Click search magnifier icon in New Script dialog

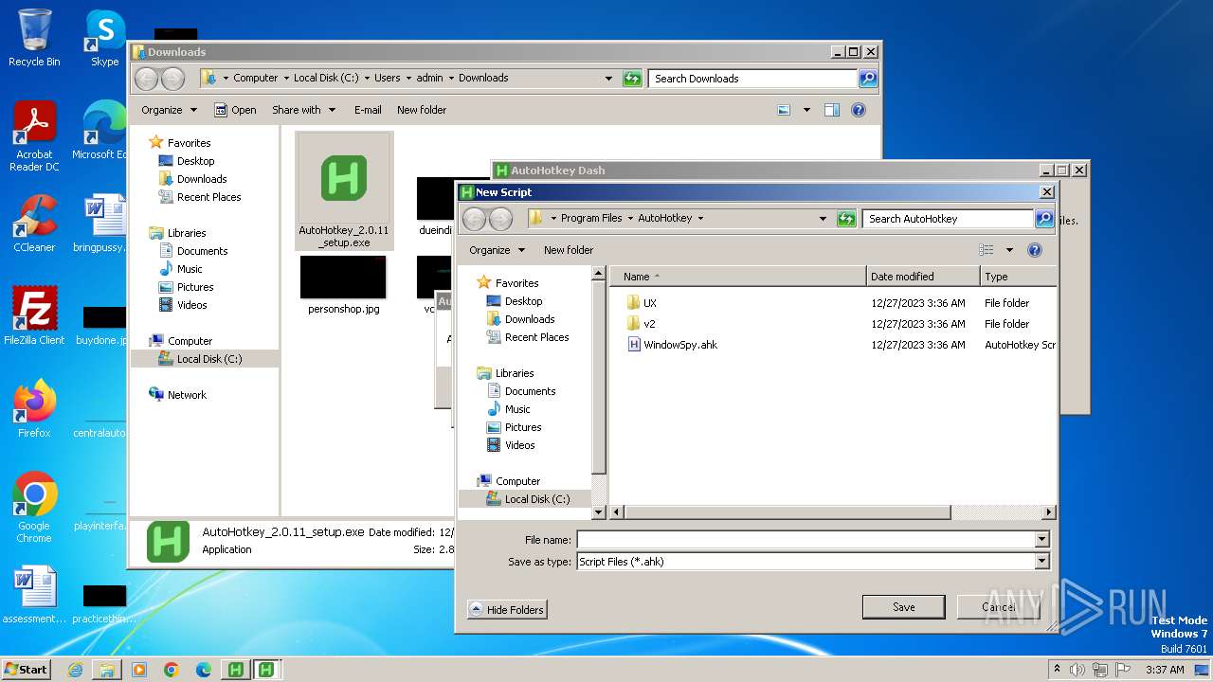[x=1044, y=219]
